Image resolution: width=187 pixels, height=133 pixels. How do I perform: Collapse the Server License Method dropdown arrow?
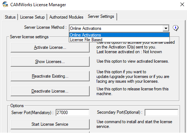166,28
